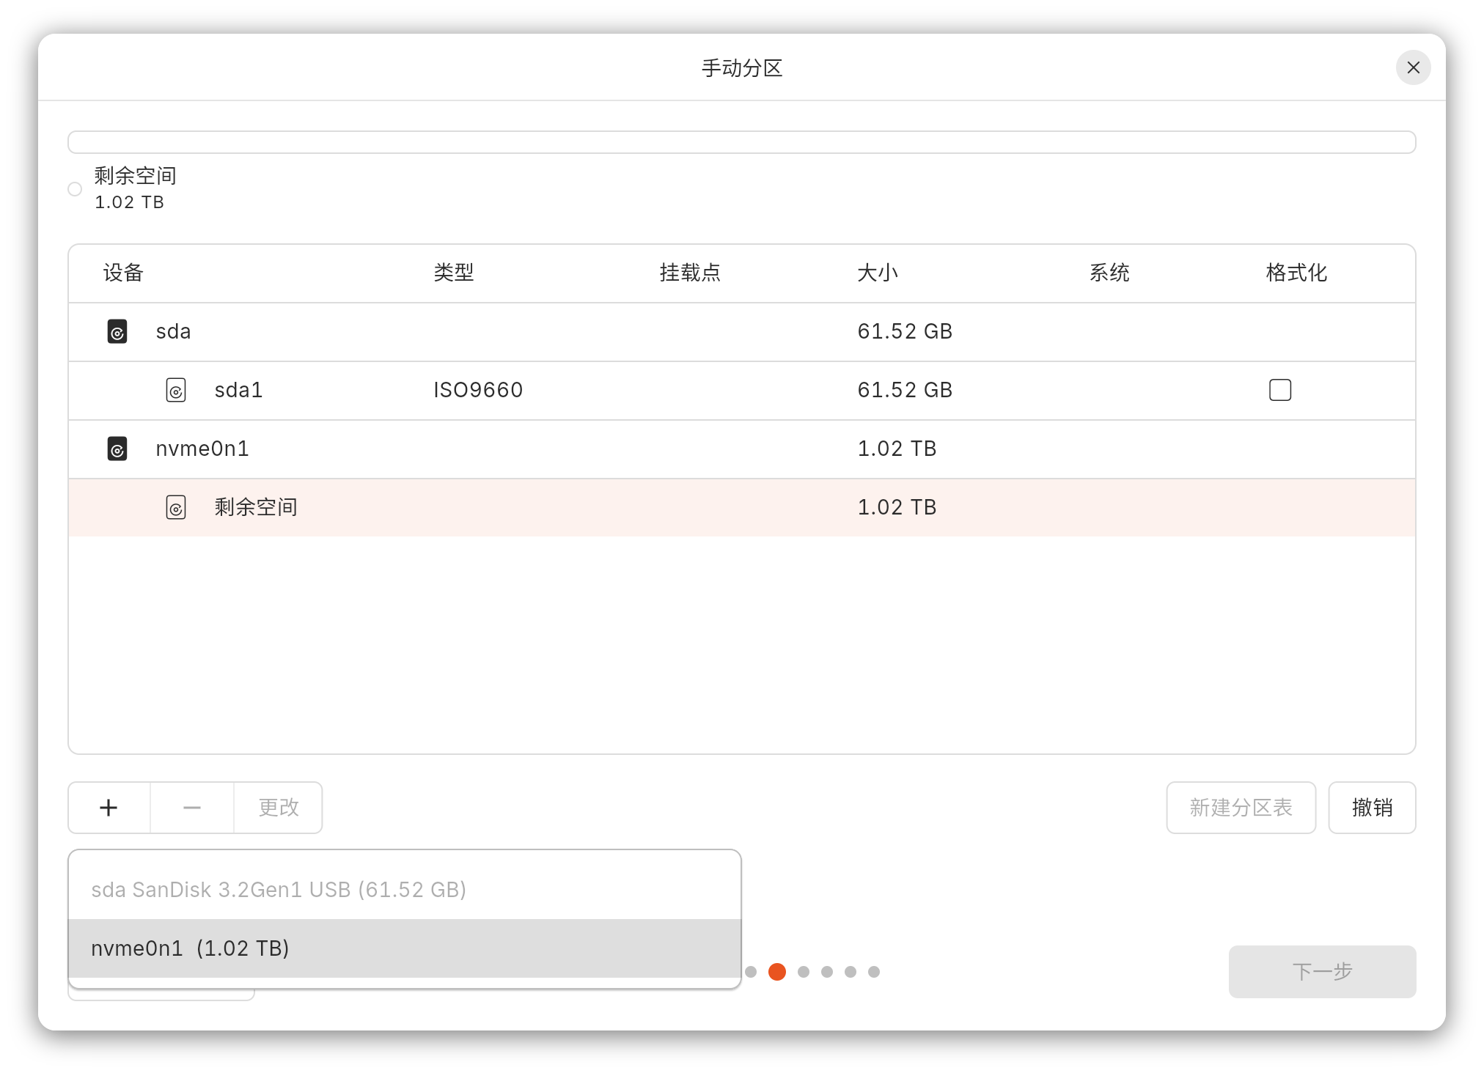The height and width of the screenshot is (1073, 1484).
Task: Select the sda device row
Action: click(742, 331)
